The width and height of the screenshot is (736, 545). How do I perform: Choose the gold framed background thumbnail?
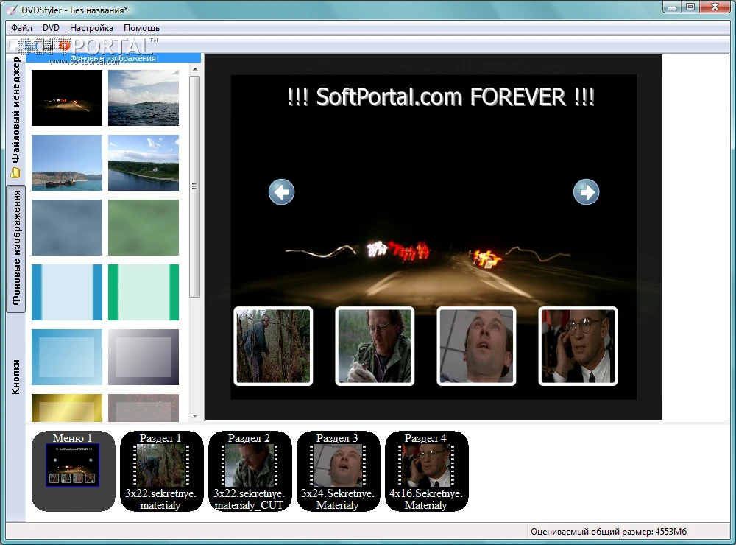pos(67,407)
